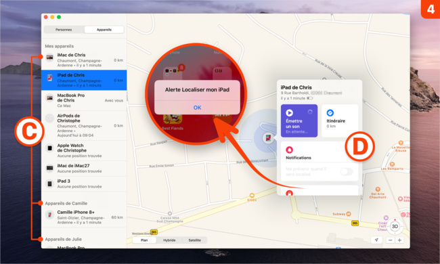The width and height of the screenshot is (440, 264).
Task: Click the Itinéraire 0 km button
Action: [340, 121]
